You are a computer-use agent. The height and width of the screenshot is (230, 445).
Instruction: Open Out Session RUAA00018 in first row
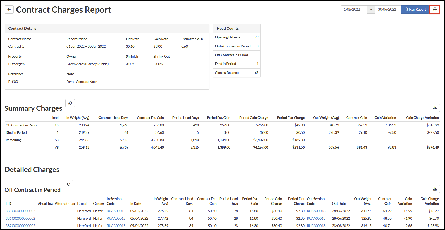tap(316, 211)
